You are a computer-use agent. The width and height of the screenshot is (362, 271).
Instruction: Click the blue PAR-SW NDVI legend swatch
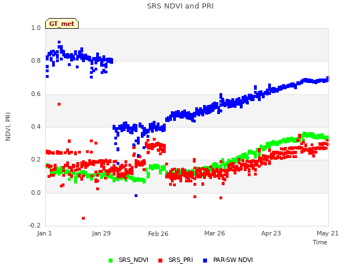click(205, 260)
